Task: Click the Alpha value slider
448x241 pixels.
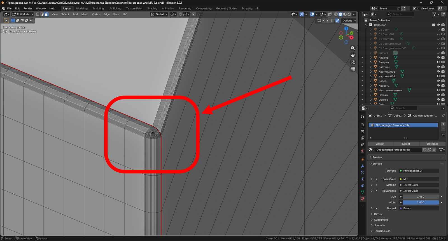Action: pyautogui.click(x=421, y=203)
